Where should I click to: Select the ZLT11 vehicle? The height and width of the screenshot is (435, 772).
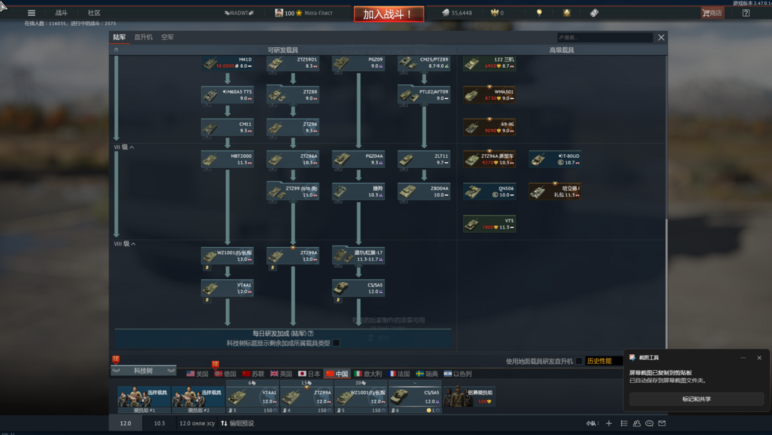click(424, 159)
